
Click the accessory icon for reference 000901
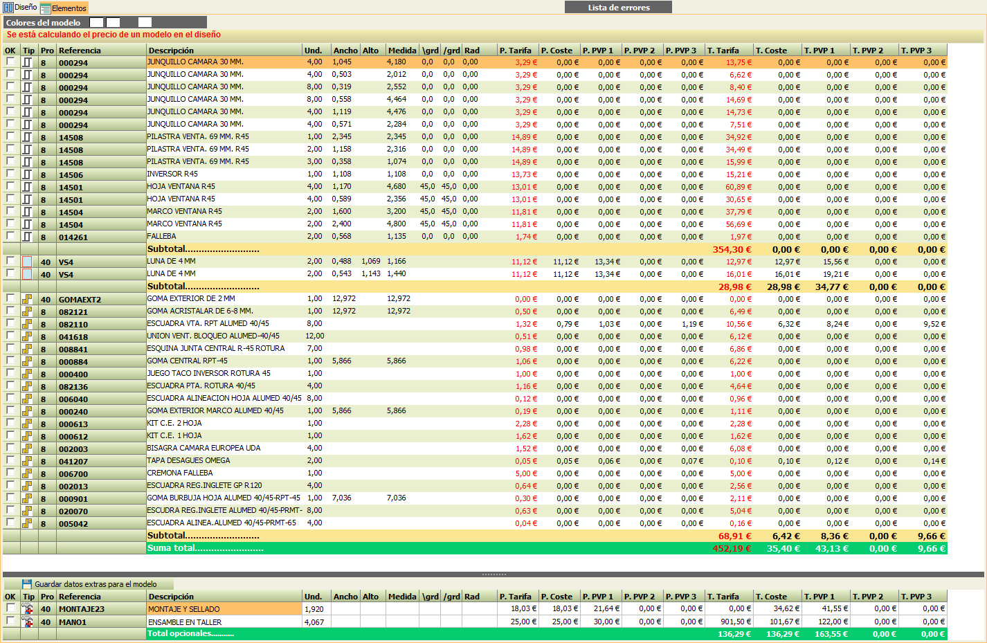pyautogui.click(x=28, y=498)
